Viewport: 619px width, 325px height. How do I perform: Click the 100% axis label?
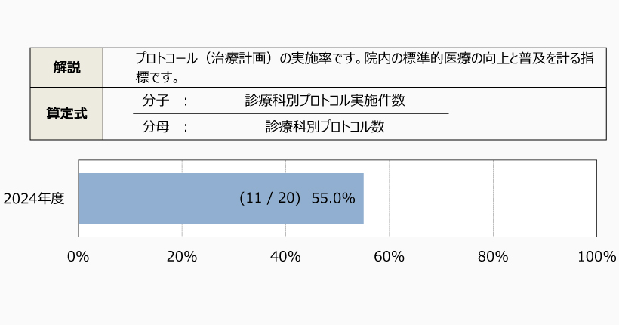(x=596, y=257)
